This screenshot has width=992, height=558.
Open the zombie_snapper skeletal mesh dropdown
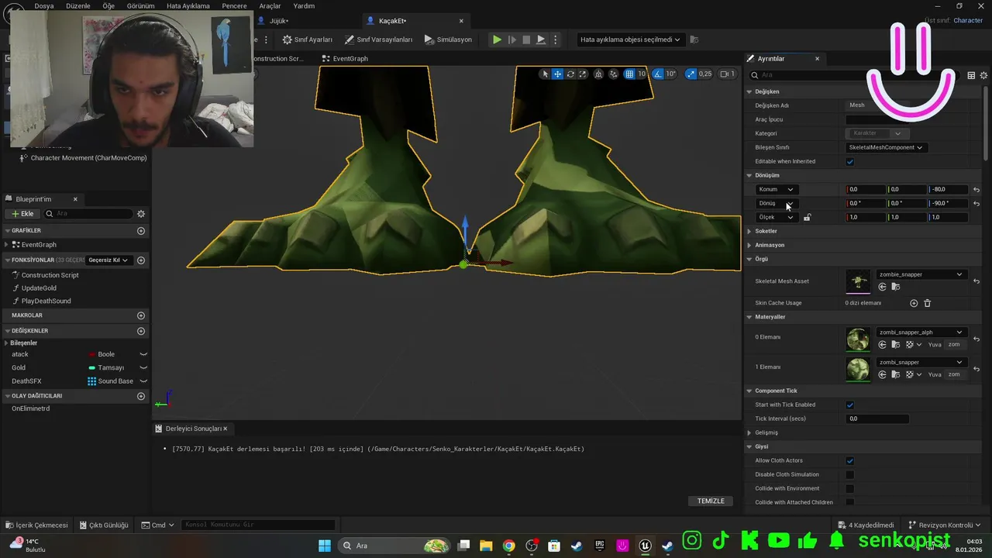coord(921,274)
